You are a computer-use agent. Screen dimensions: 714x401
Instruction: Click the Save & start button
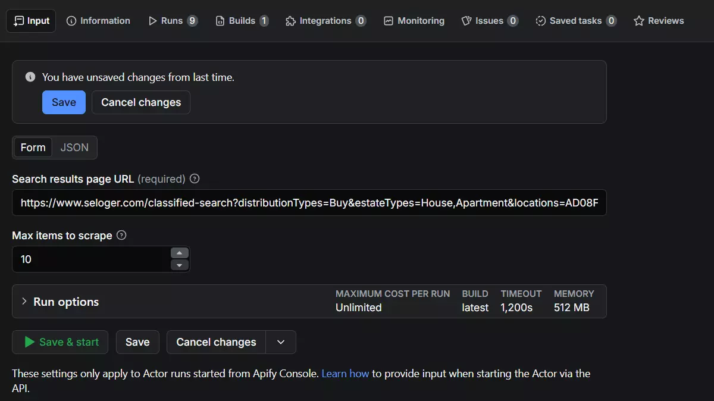point(60,342)
